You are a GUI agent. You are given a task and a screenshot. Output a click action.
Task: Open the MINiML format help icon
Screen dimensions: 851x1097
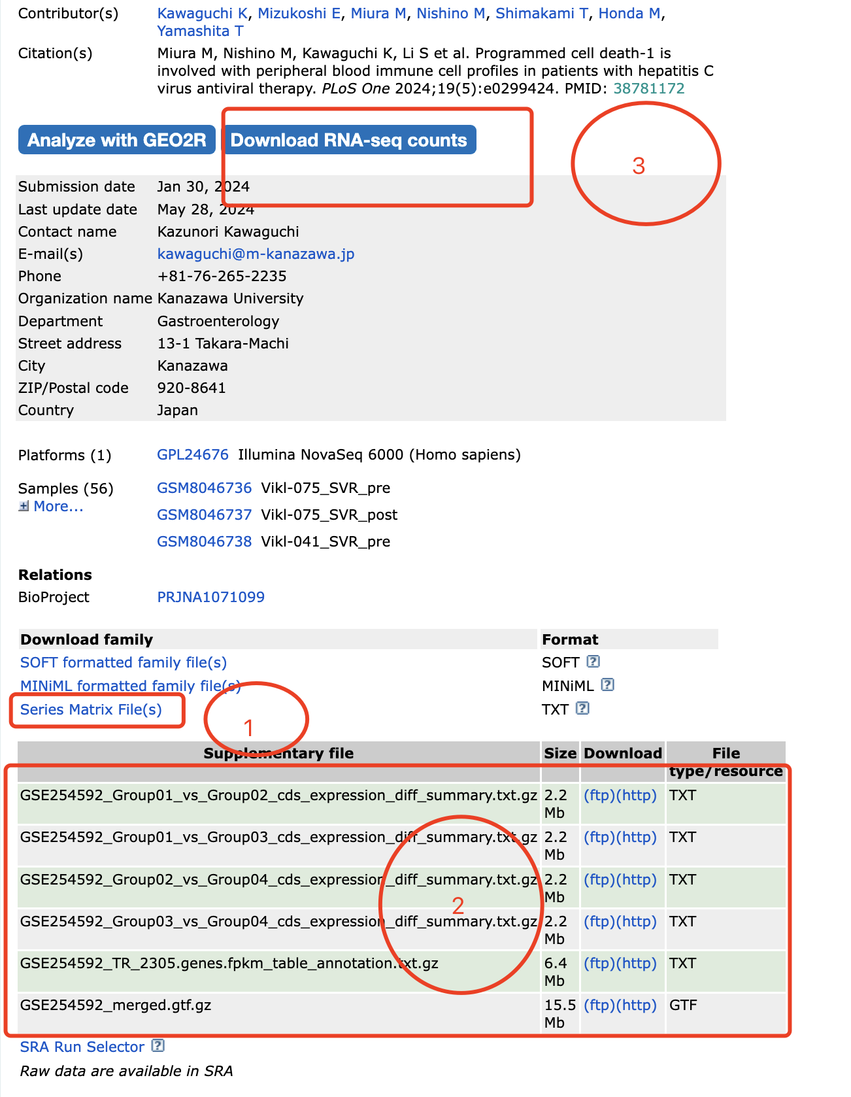607,685
